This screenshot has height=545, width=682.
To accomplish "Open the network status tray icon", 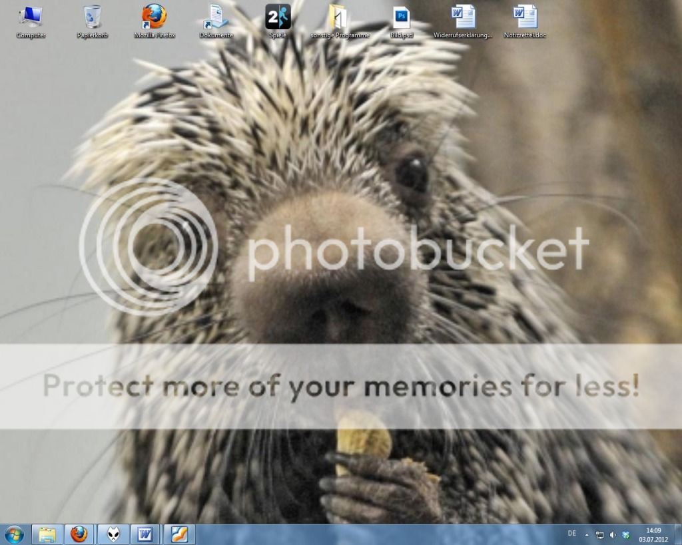I will (599, 534).
